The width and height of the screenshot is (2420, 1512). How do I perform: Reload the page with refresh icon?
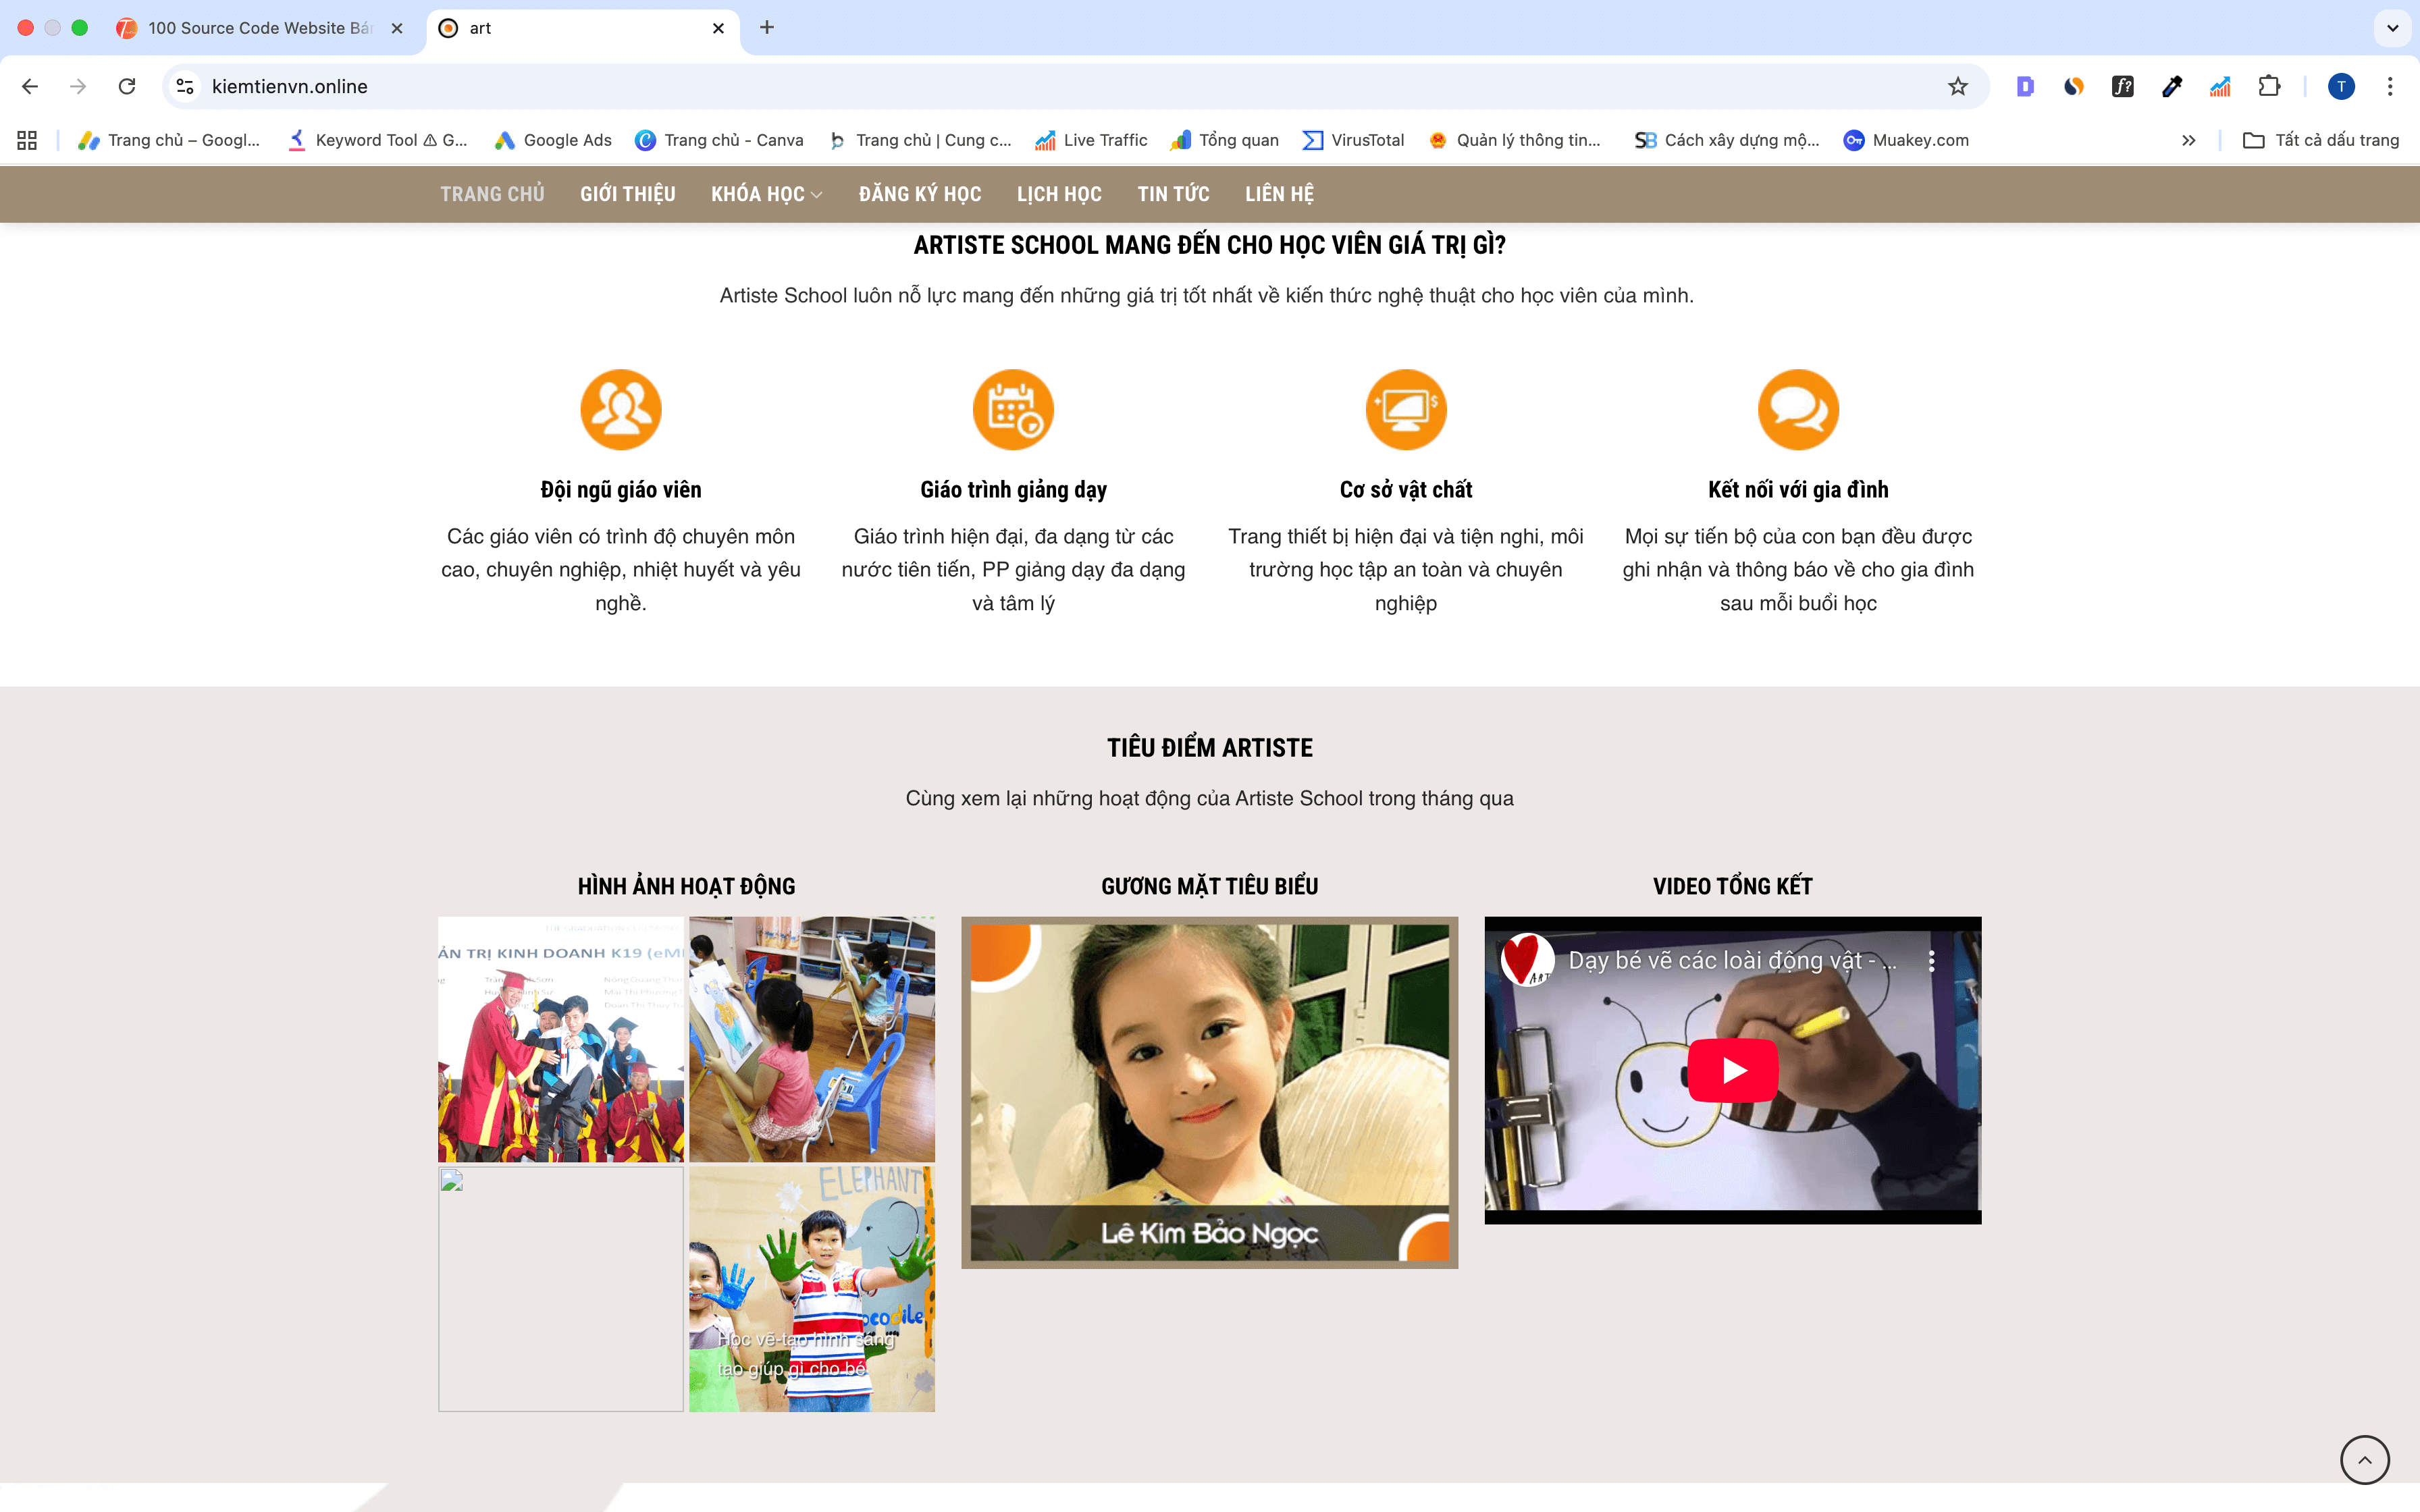point(127,87)
